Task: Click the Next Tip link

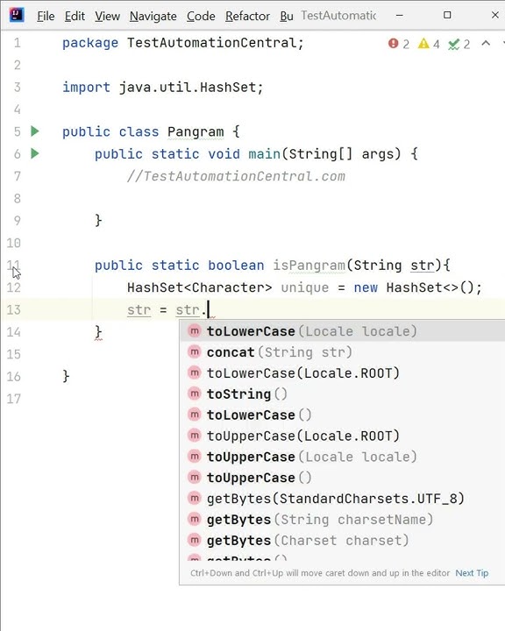Action: point(472,573)
